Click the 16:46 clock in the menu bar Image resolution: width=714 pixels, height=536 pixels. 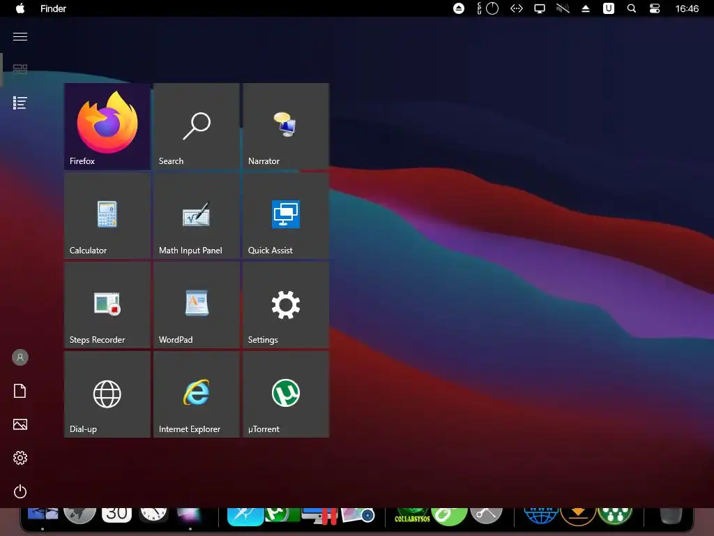pyautogui.click(x=687, y=8)
